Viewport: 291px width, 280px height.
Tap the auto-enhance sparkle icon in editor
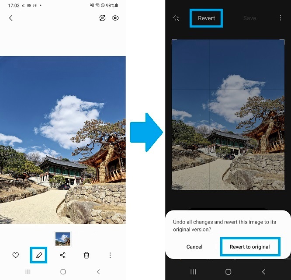click(176, 18)
